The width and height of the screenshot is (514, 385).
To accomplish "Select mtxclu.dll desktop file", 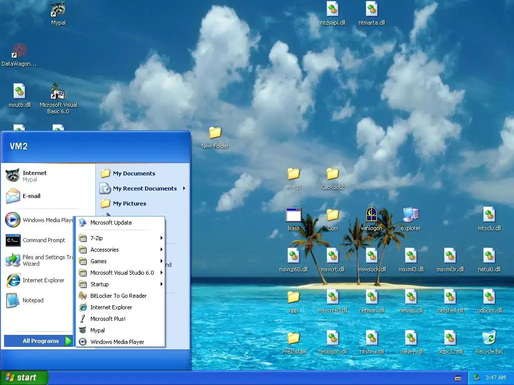I will point(489,220).
